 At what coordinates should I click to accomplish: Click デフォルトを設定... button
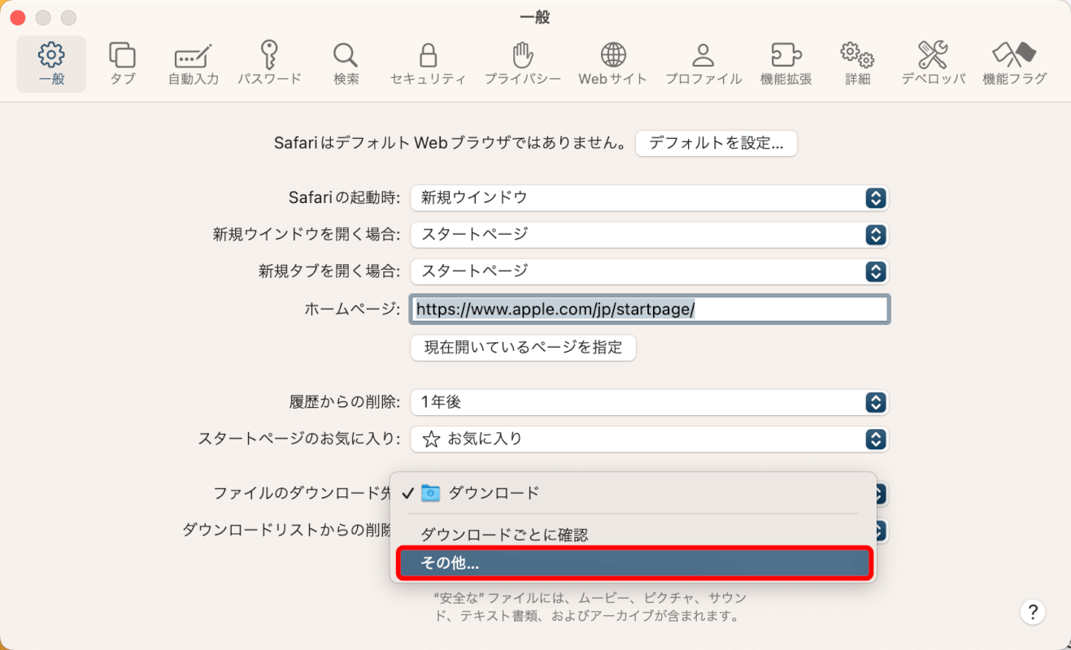[716, 143]
